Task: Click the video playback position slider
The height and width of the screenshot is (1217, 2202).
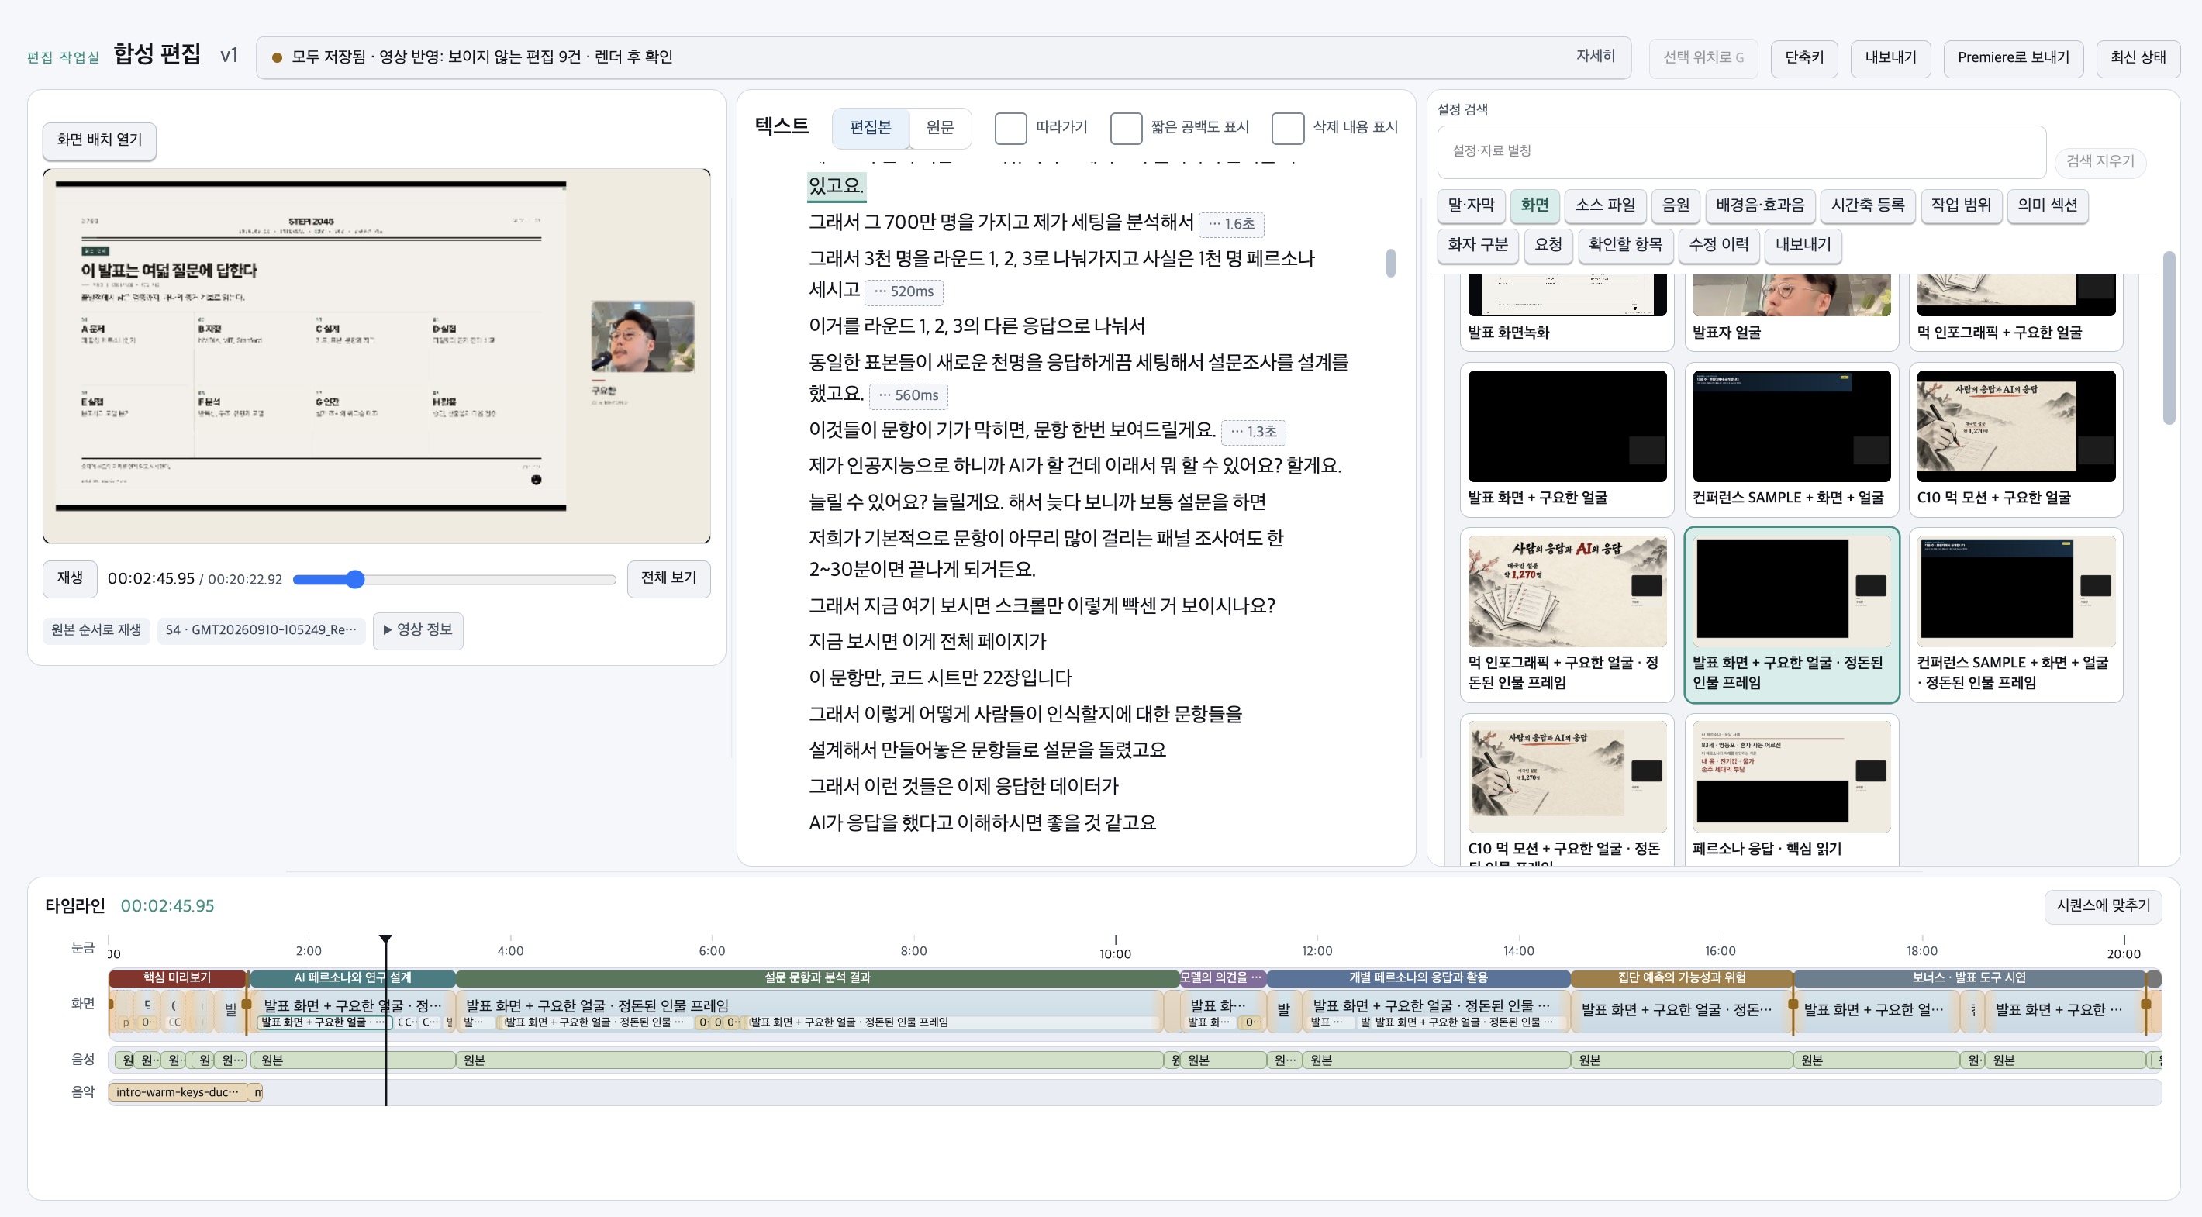Action: [x=454, y=580]
